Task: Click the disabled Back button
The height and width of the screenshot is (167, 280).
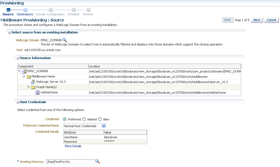Action: coord(227,20)
